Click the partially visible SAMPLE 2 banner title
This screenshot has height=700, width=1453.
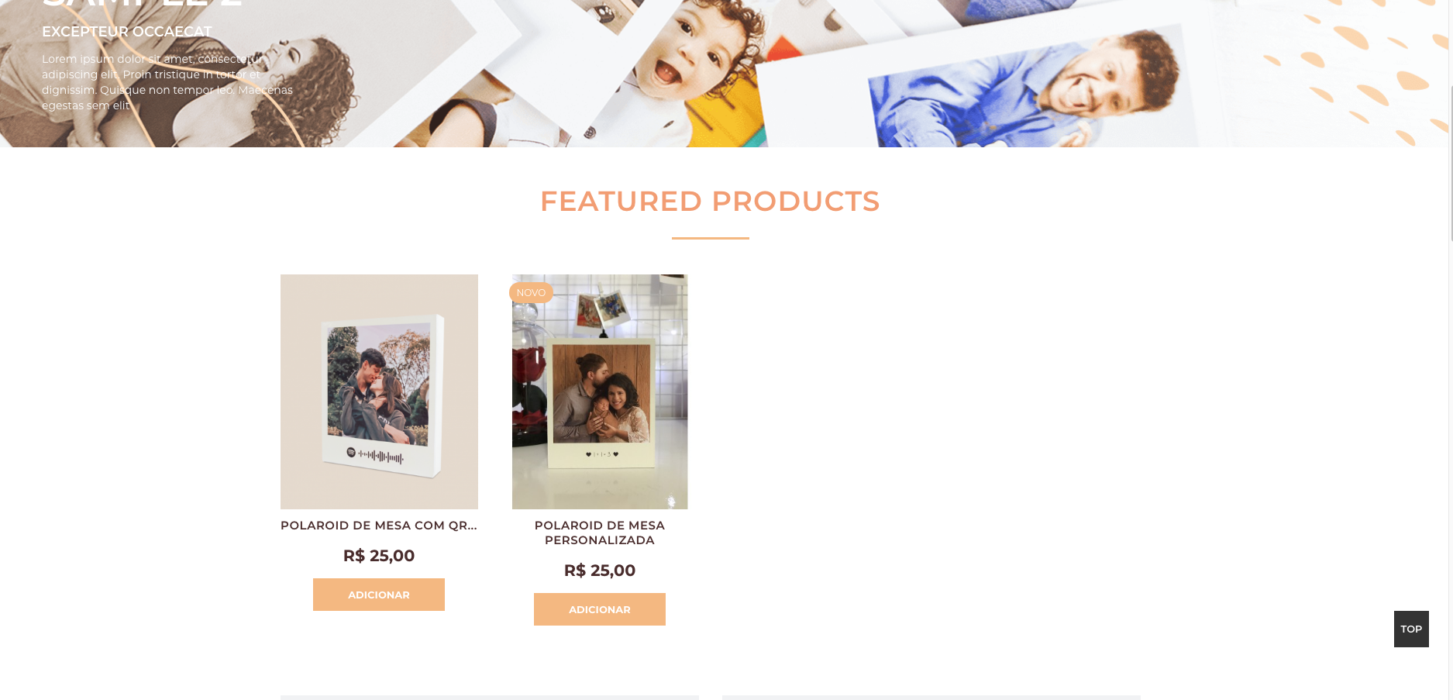coord(142,4)
